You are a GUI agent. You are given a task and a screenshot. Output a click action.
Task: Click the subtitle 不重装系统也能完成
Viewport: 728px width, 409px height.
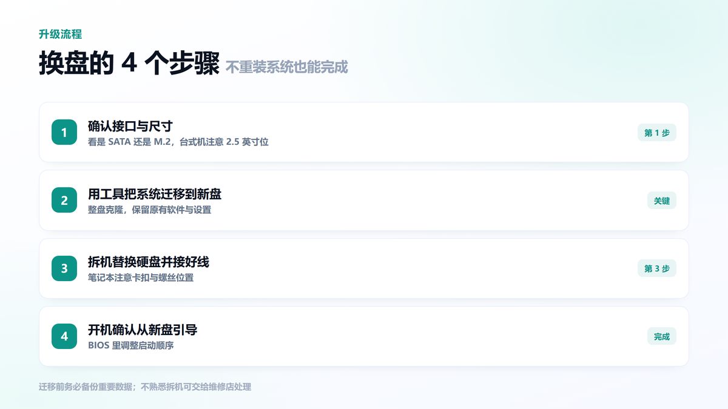[287, 67]
